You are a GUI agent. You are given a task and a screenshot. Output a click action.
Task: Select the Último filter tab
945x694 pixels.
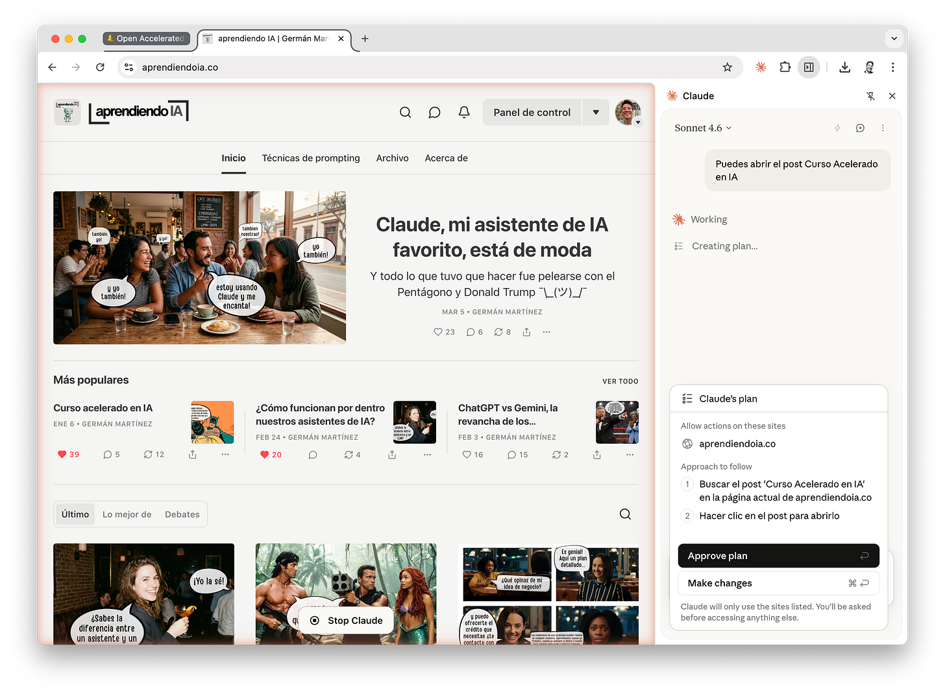[75, 514]
